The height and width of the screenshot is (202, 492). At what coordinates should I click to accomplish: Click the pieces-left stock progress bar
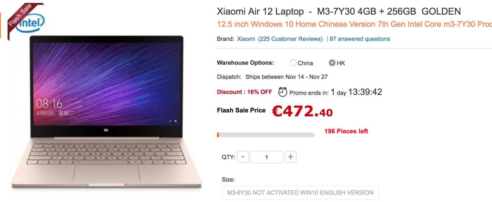click(266, 135)
